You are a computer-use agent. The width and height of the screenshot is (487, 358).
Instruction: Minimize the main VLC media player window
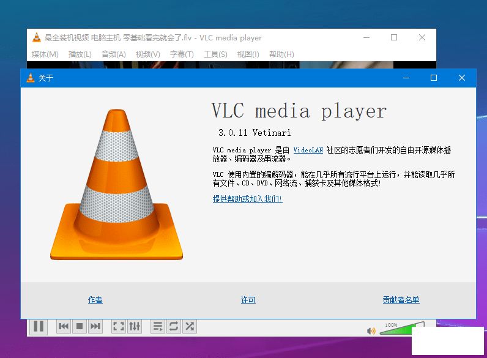(366, 37)
